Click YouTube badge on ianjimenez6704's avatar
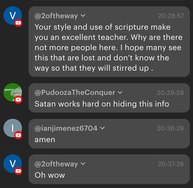The image size is (193, 188). point(19,135)
